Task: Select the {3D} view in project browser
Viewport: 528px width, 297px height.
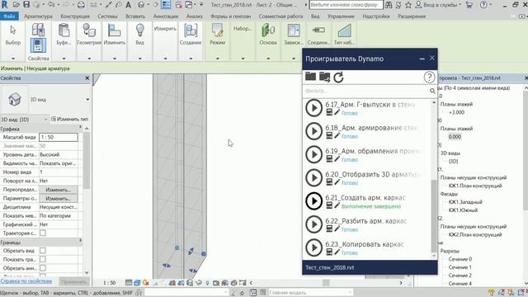Action: coord(453,162)
